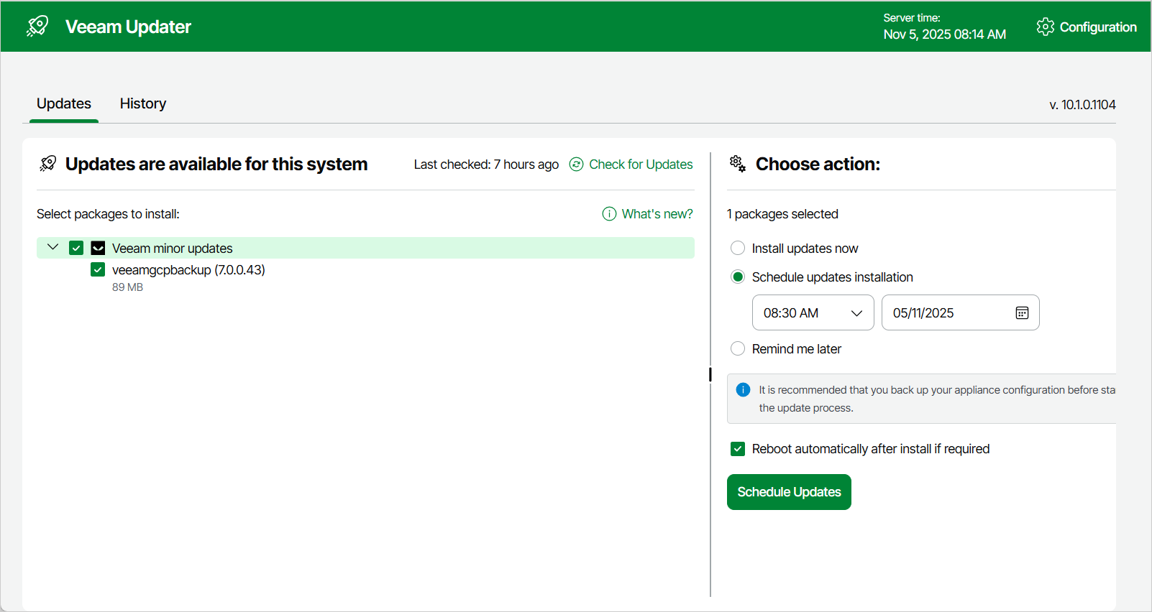Click the 1 packages selected text
Image resolution: width=1152 pixels, height=612 pixels.
(782, 214)
